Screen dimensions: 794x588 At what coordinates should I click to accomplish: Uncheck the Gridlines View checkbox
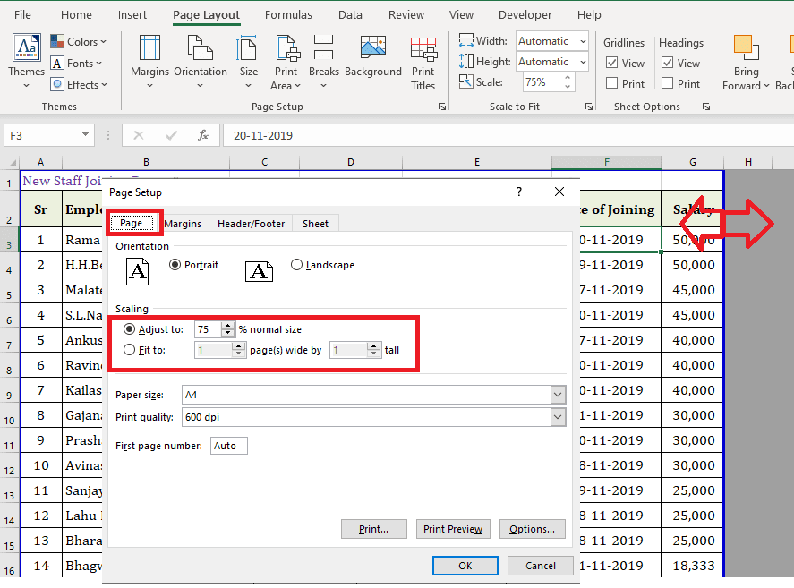pyautogui.click(x=612, y=62)
